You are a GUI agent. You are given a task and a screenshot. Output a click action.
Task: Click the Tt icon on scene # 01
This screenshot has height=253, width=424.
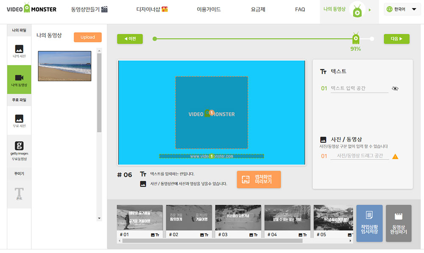pyautogui.click(x=157, y=235)
